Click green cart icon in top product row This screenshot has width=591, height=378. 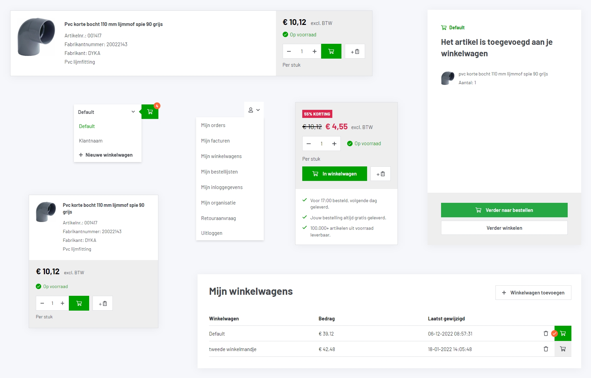coord(331,52)
